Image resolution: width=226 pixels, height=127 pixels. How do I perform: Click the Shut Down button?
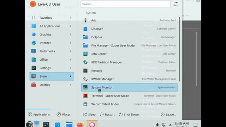point(129,114)
